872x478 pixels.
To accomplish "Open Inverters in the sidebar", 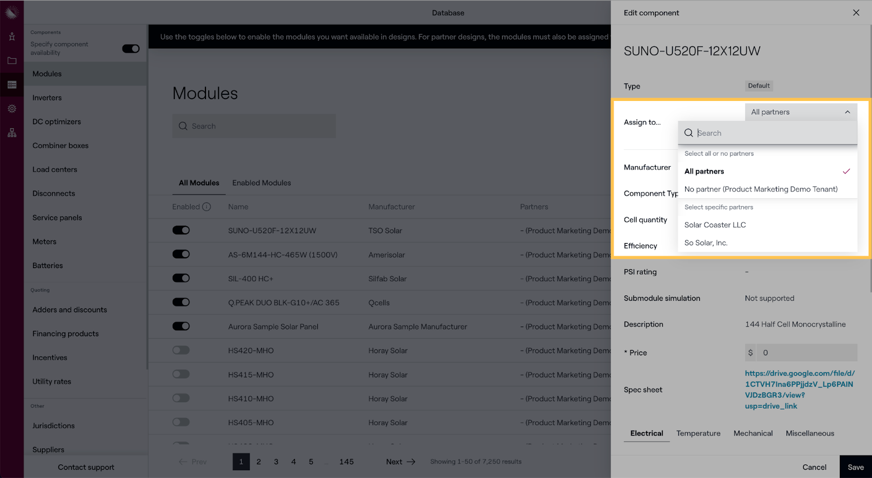I will click(86, 98).
